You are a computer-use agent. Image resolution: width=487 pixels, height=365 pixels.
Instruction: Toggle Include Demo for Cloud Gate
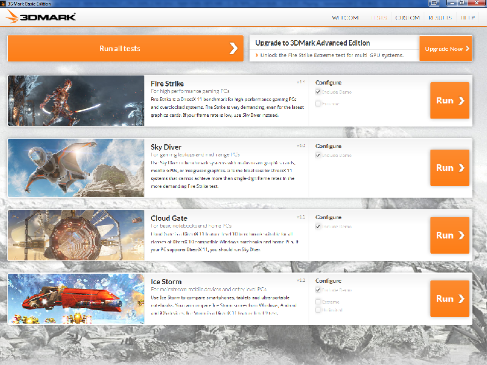point(318,226)
